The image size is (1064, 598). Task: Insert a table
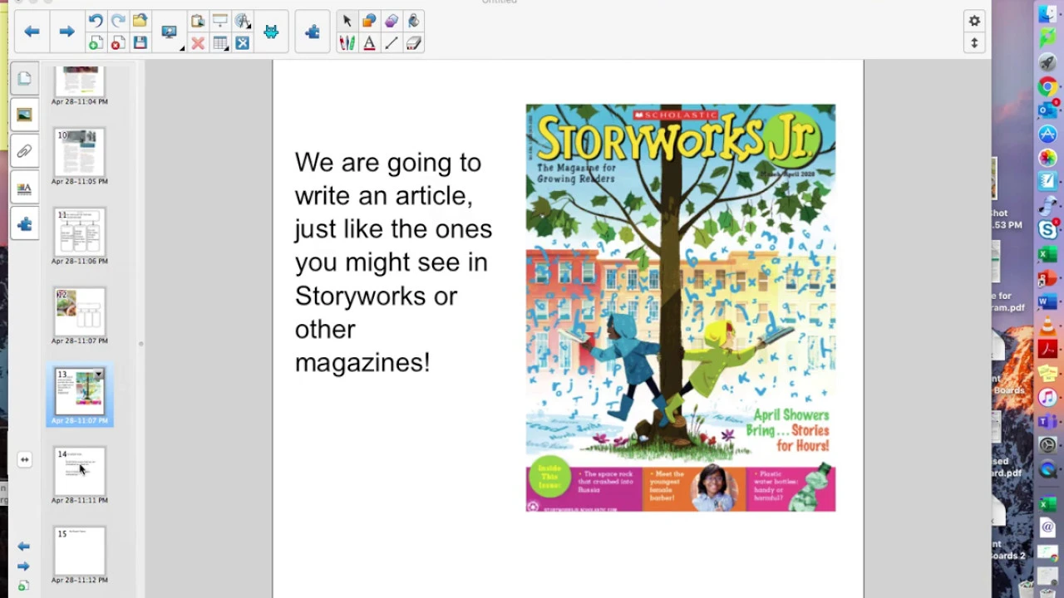[220, 43]
